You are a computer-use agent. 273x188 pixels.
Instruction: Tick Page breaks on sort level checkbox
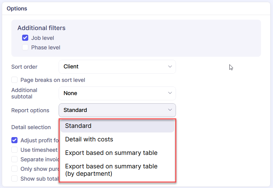tap(14, 80)
